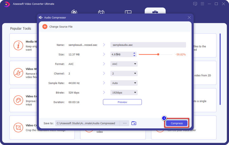Select the Video Enhancer palette icon

(18, 100)
